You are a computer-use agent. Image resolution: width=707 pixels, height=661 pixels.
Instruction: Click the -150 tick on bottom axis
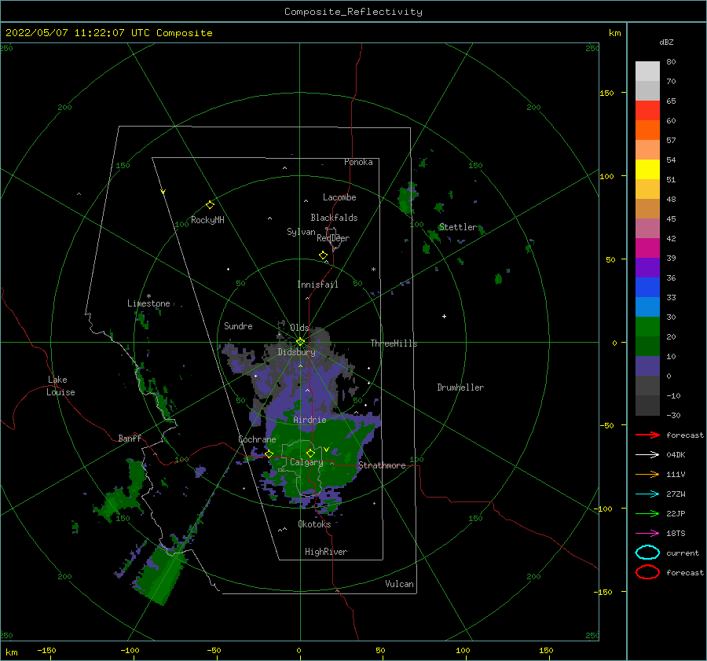click(x=46, y=650)
